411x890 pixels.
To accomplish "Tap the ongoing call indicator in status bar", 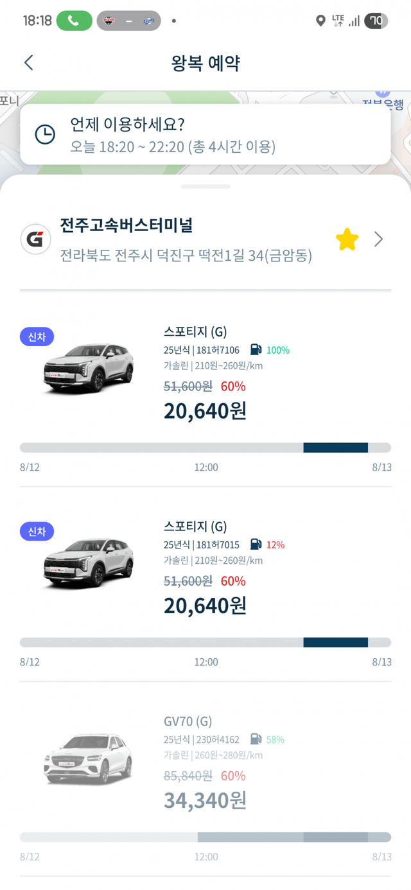I will tap(74, 21).
